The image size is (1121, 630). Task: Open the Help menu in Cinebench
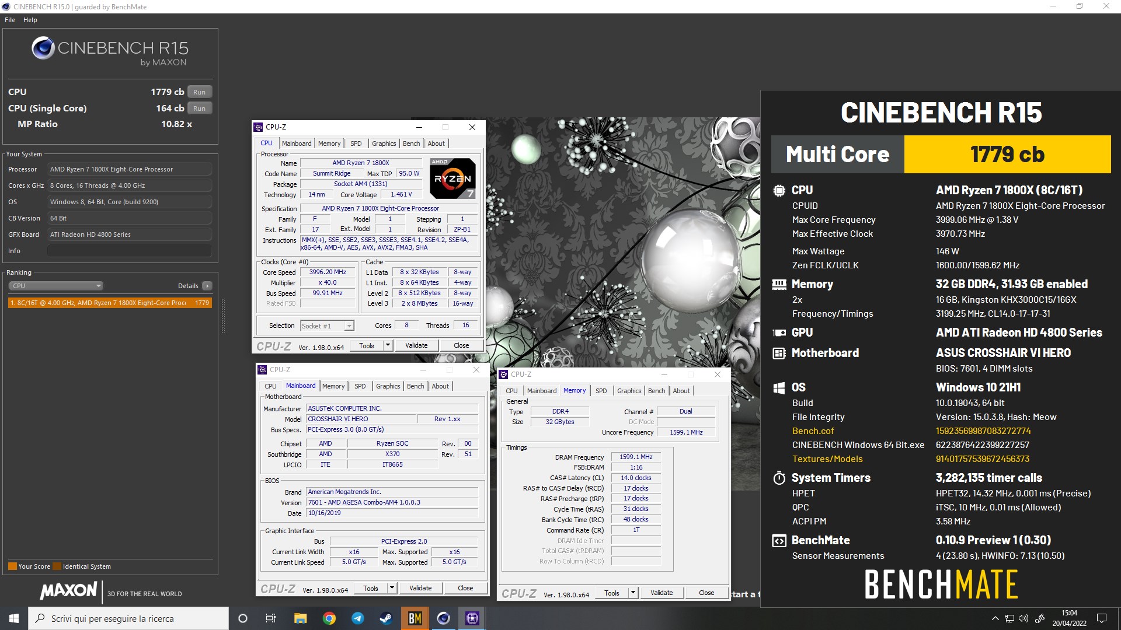tap(30, 20)
